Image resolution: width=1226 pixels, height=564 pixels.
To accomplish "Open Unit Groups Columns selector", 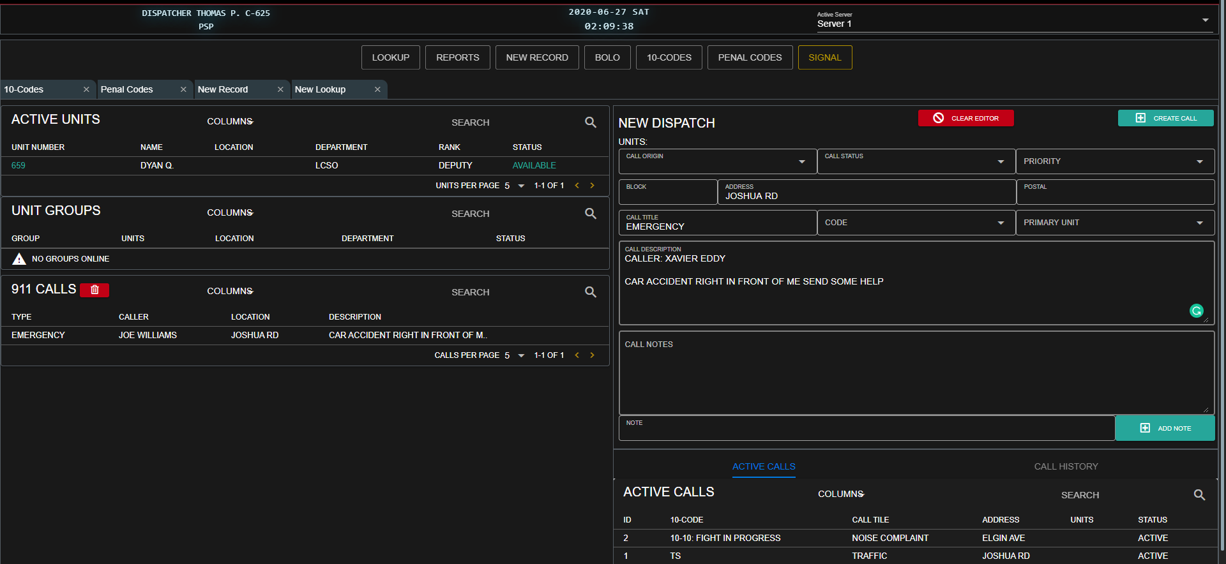I will 230,212.
